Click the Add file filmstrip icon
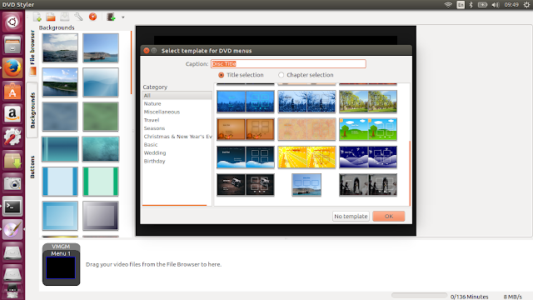 click(111, 17)
